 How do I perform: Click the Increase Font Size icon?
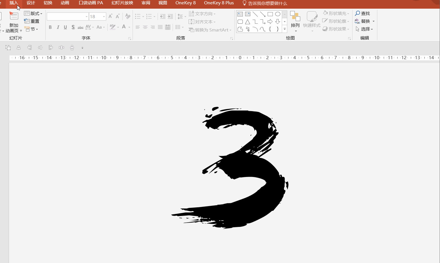coord(111,16)
